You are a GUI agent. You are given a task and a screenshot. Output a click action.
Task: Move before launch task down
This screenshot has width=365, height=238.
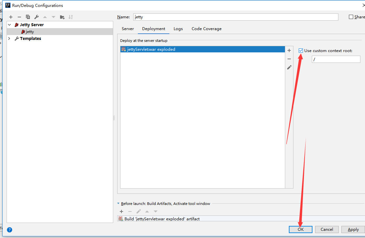pos(156,211)
